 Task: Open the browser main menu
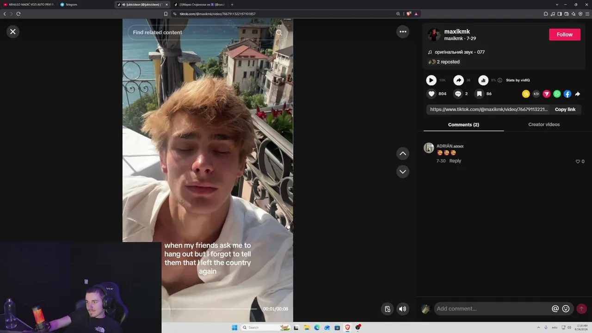(x=587, y=14)
